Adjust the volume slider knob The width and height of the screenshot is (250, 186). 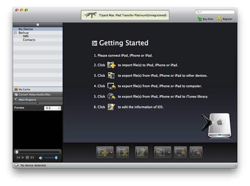pos(56,158)
